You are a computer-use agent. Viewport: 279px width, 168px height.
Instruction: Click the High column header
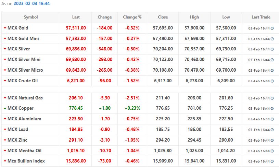coord(194,17)
